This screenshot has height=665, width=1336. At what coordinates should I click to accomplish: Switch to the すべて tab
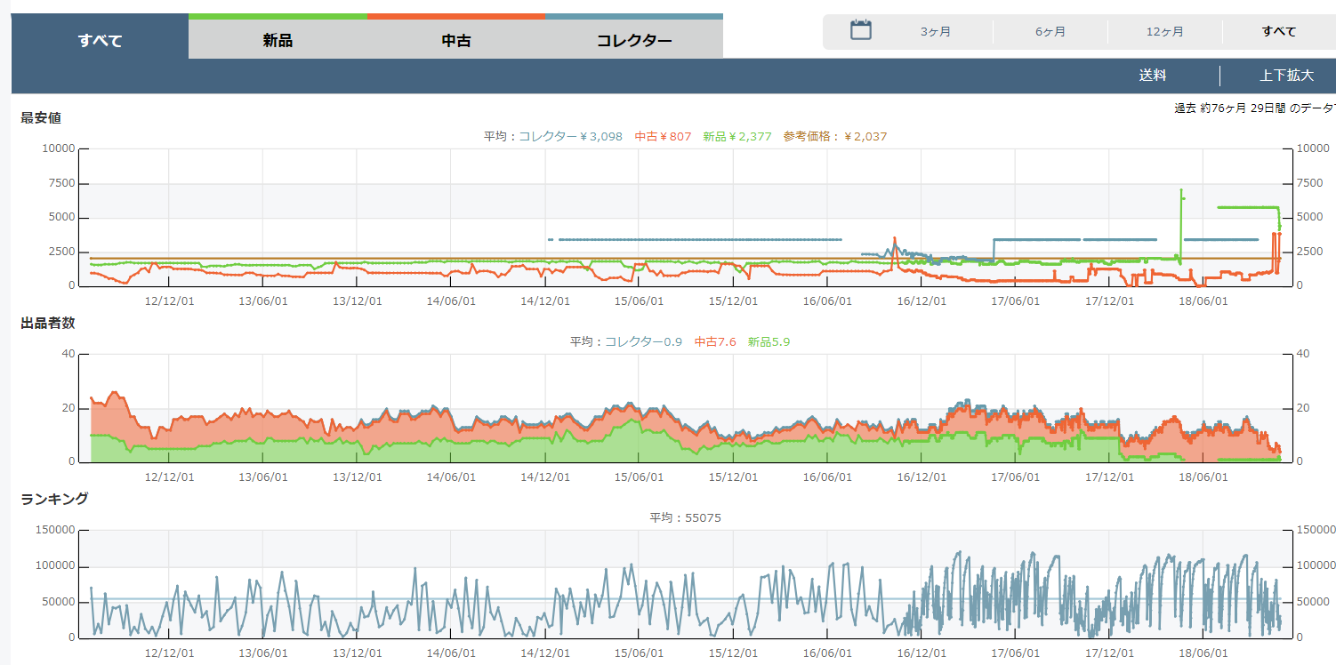pyautogui.click(x=100, y=40)
